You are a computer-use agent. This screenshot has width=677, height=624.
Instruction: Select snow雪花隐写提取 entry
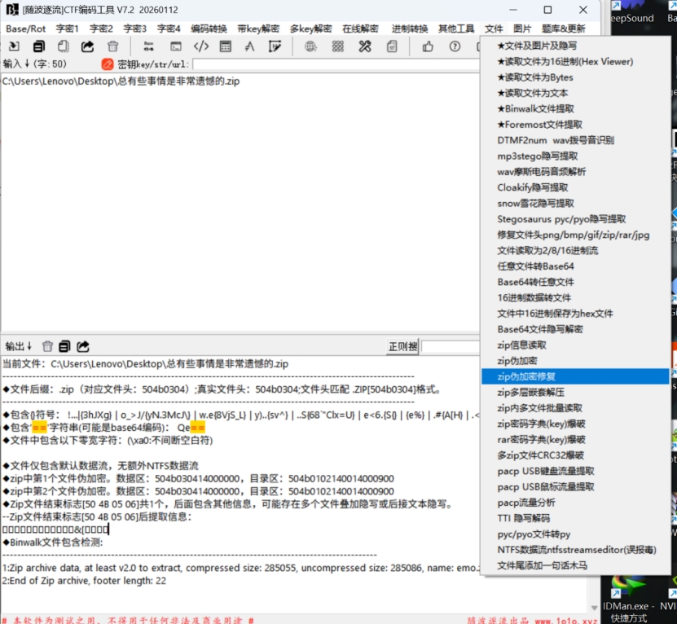point(575,204)
